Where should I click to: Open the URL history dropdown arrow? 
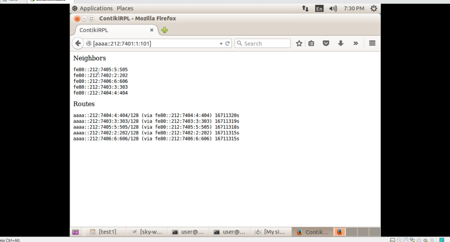[221, 44]
